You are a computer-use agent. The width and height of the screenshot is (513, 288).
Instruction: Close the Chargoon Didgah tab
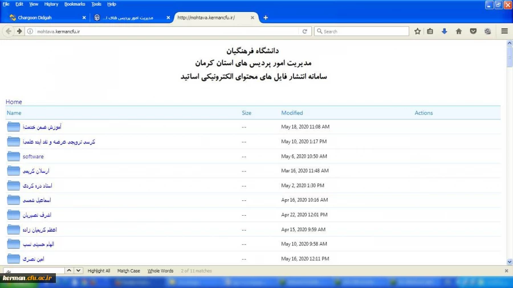[x=84, y=18]
